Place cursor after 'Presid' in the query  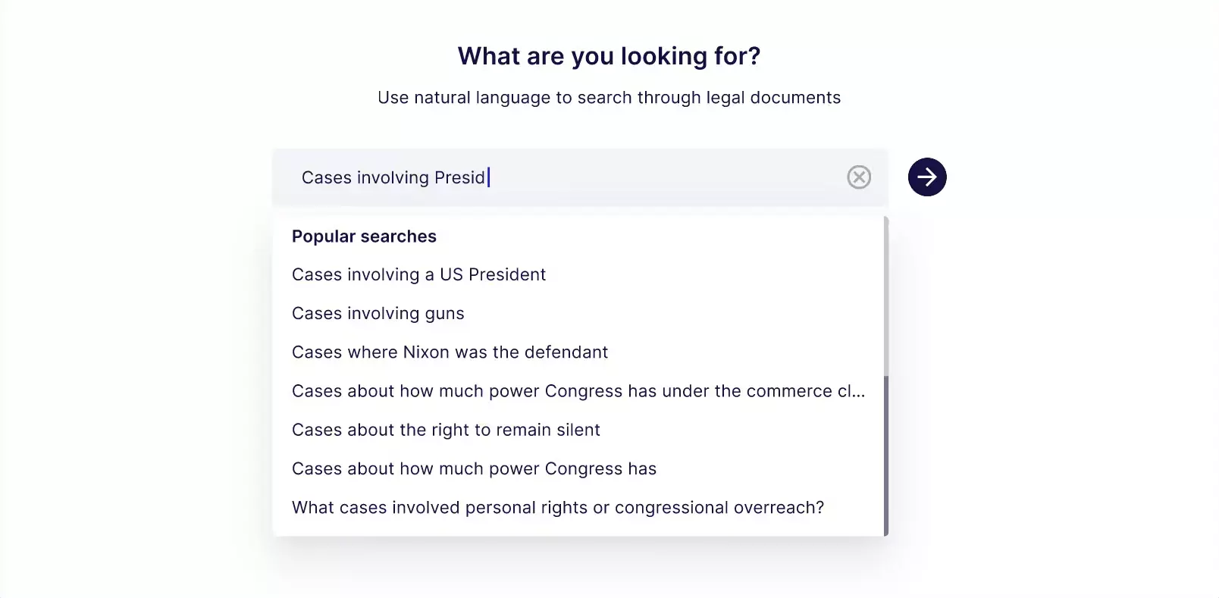[x=489, y=177]
